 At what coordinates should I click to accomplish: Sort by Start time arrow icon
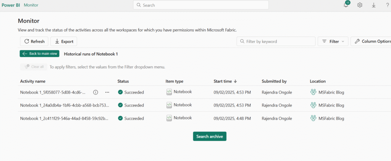point(235,81)
